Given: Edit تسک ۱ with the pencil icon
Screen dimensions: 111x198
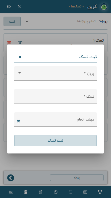Looking at the screenshot, I should pos(20,42).
